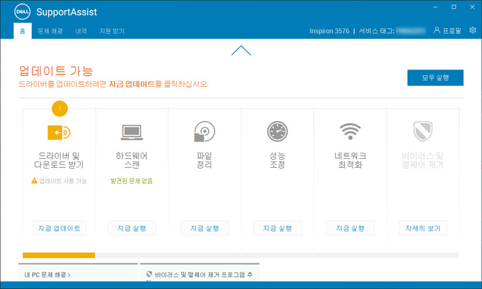Click the 성능 조정 label

[277, 160]
